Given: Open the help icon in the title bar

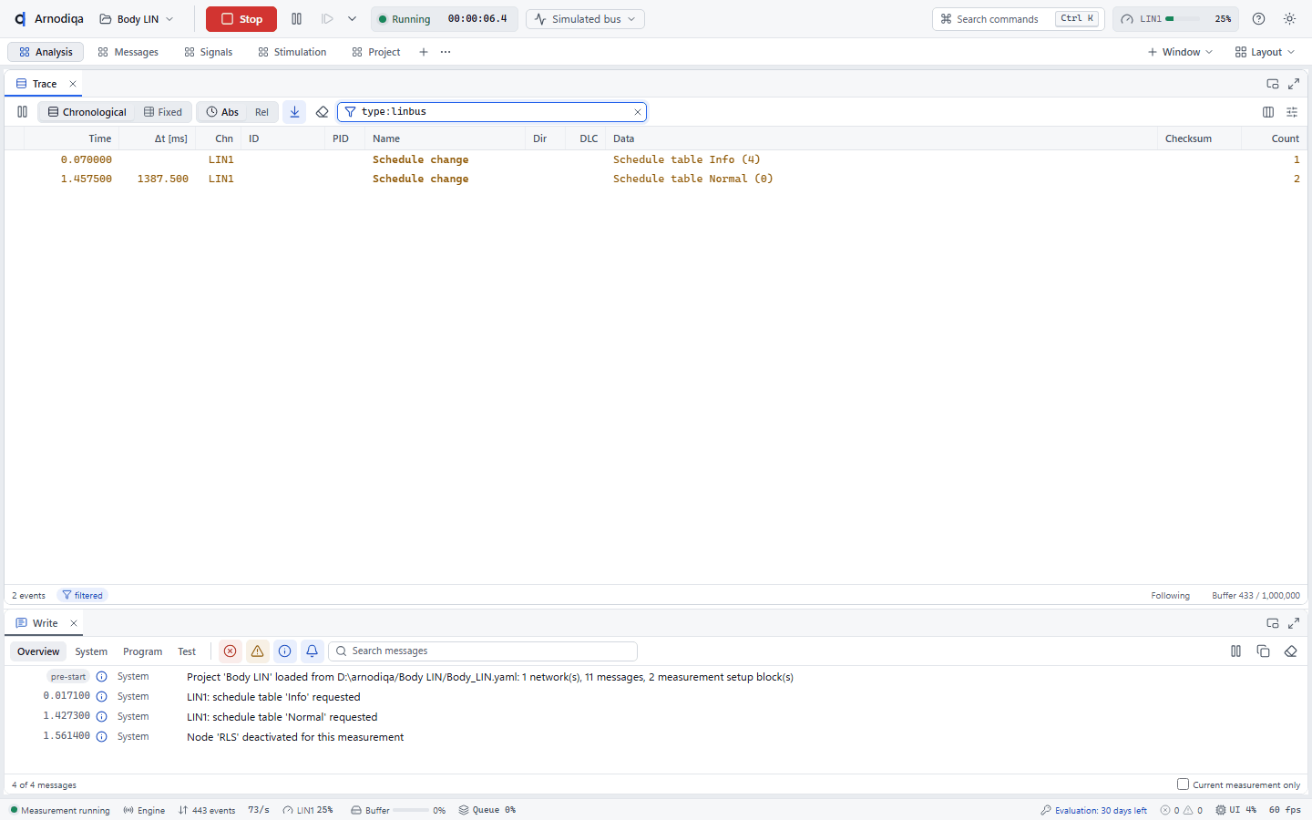Looking at the screenshot, I should coord(1258,19).
